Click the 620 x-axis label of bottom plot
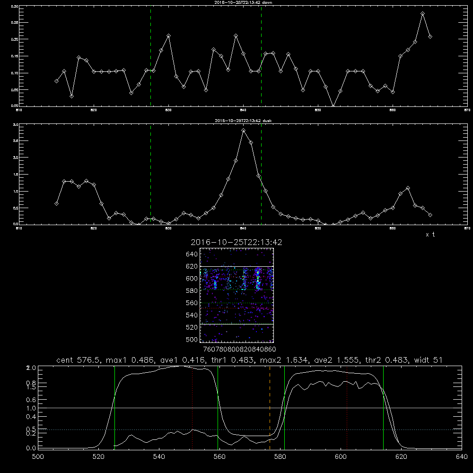The height and width of the screenshot is (473, 473). pyautogui.click(x=401, y=457)
